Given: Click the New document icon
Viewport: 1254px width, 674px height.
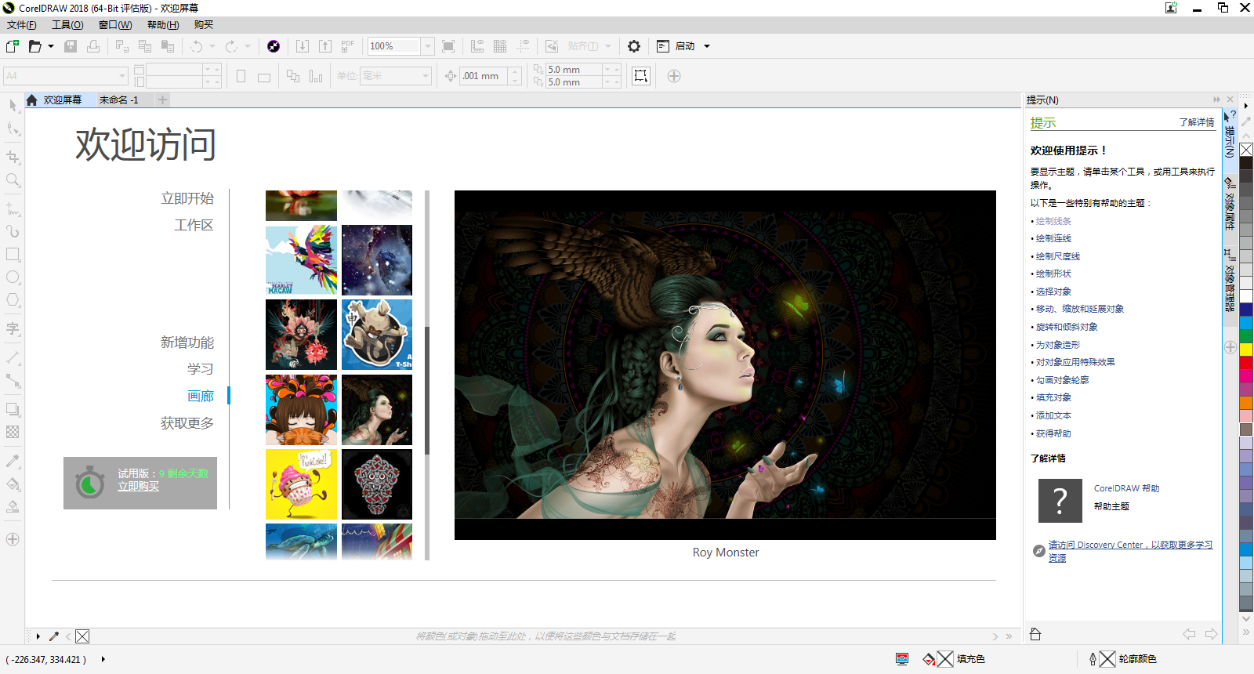Looking at the screenshot, I should [x=13, y=46].
